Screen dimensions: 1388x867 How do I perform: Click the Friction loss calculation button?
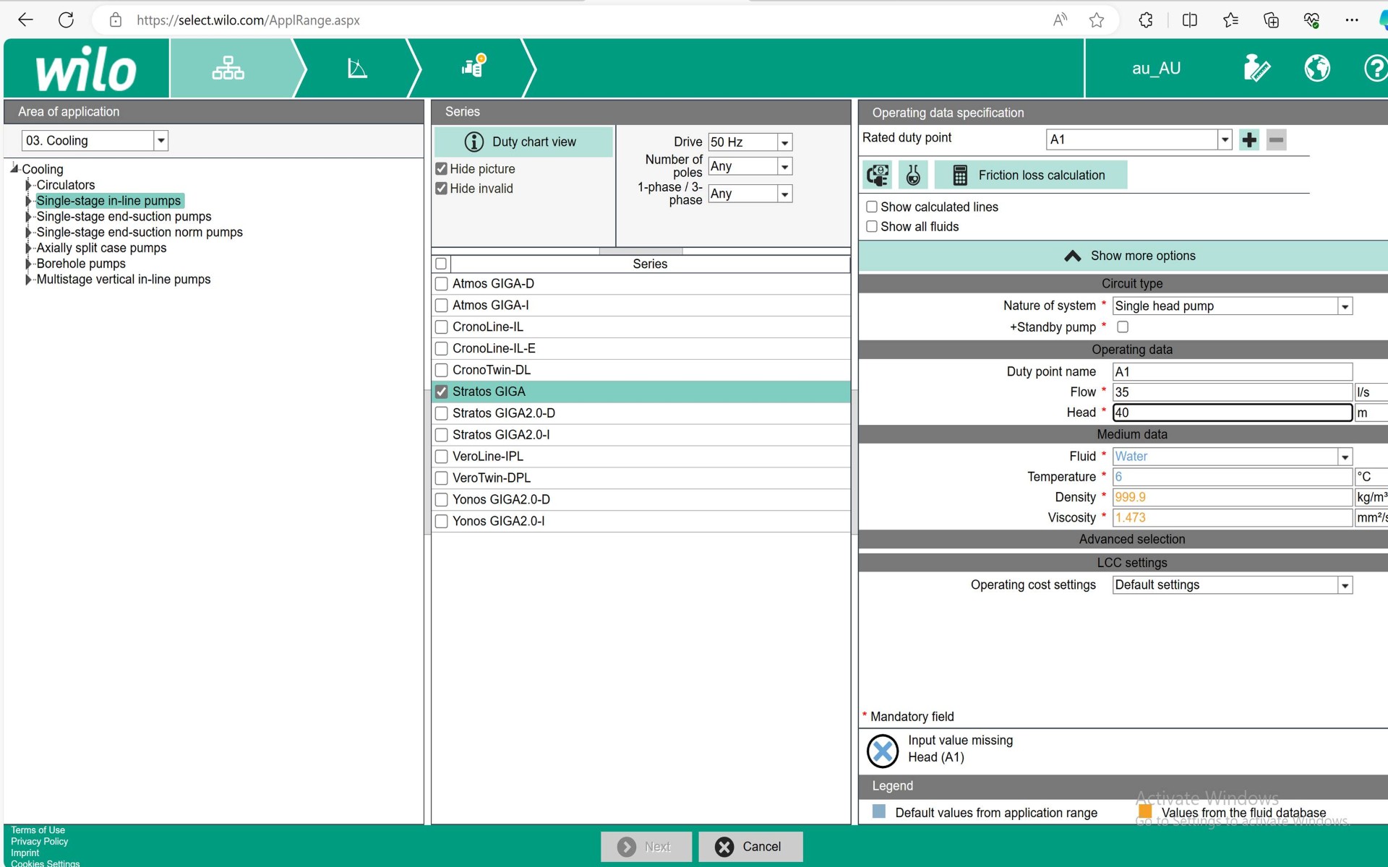coord(1030,175)
